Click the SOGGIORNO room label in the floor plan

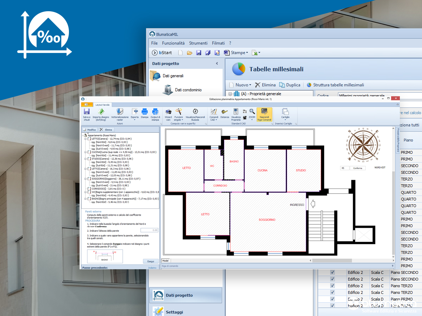267,220
